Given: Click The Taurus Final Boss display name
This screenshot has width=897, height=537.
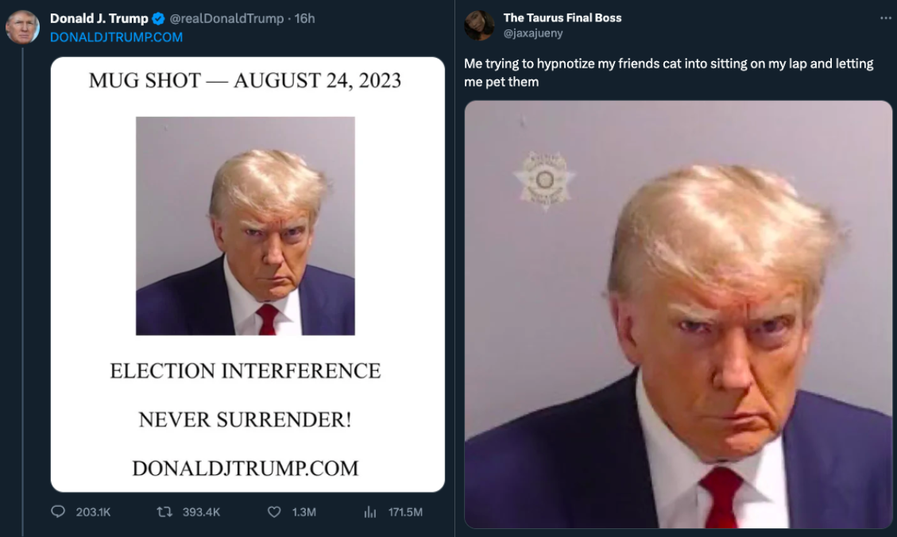Looking at the screenshot, I should tap(562, 17).
